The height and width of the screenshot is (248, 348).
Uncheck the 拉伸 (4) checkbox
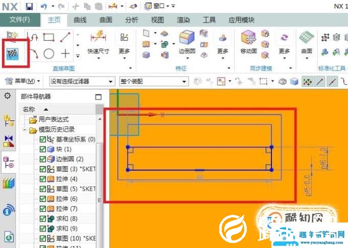(x=42, y=179)
